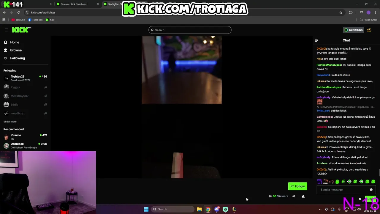380x214 pixels.
Task: Open chat settings gear icon
Action: click(360, 199)
